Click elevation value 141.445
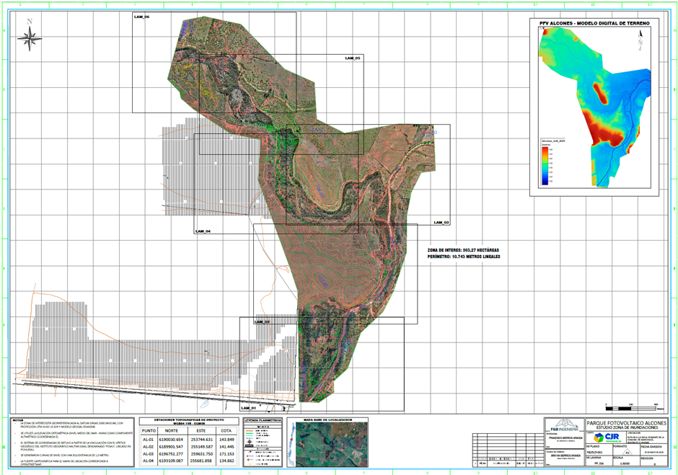Image resolution: width=678 pixels, height=475 pixels. coord(226,447)
